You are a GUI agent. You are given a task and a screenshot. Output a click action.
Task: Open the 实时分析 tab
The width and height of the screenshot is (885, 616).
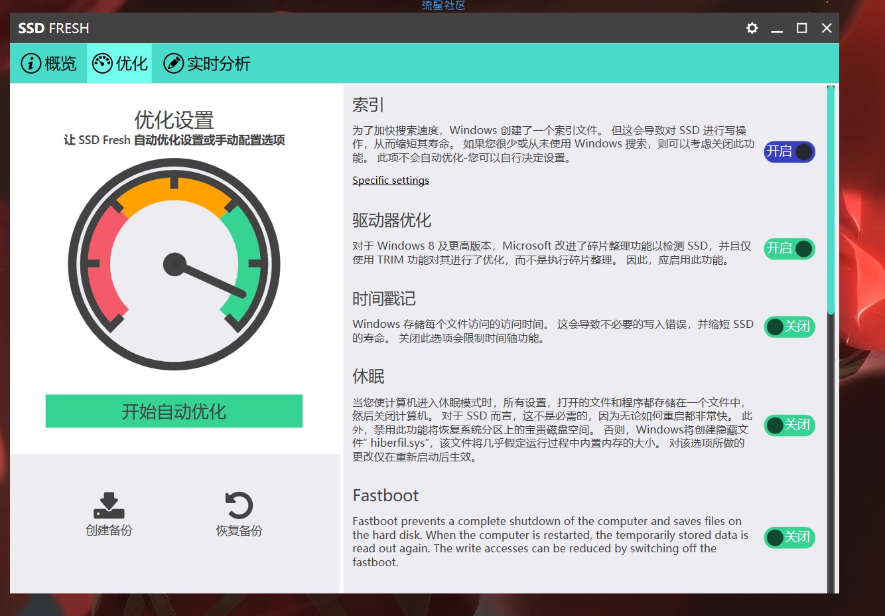[x=206, y=64]
